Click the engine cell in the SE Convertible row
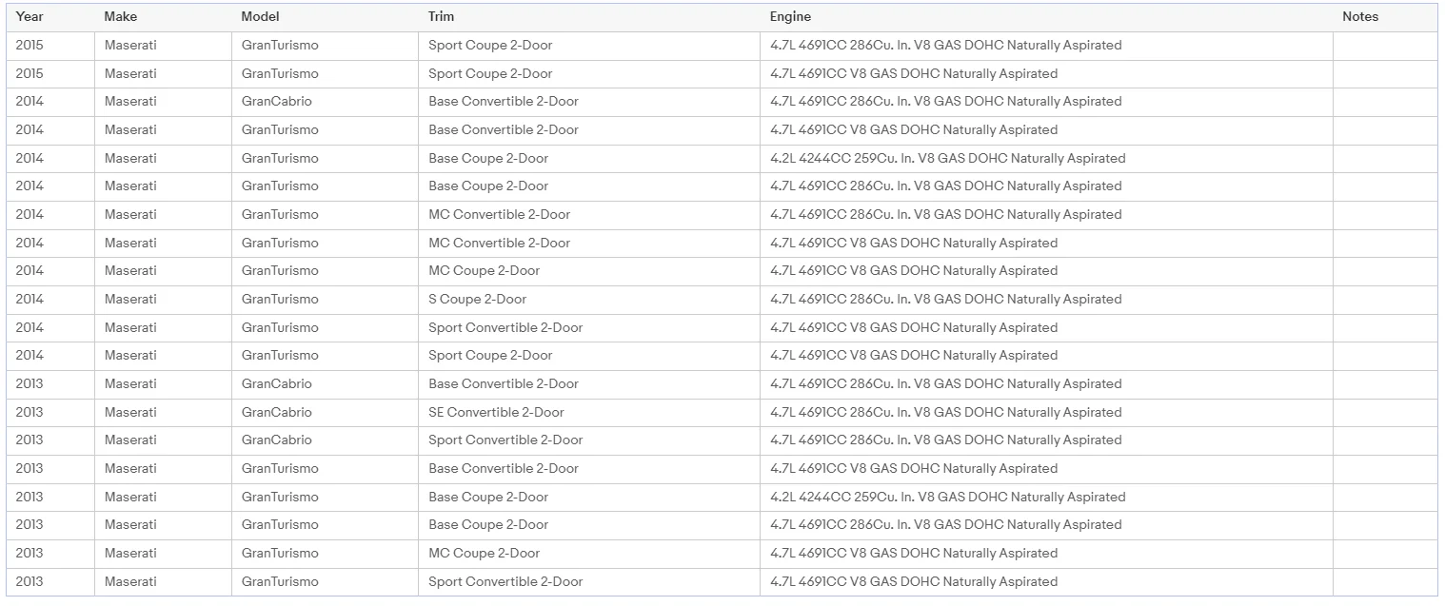This screenshot has width=1445, height=606. pyautogui.click(x=1046, y=412)
